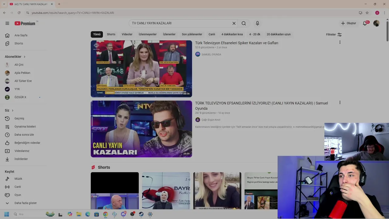Bookmark this page with star icon

tap(367, 13)
